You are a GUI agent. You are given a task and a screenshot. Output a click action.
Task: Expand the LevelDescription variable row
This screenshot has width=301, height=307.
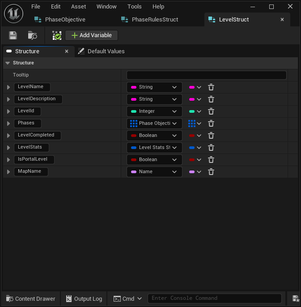[x=8, y=99]
